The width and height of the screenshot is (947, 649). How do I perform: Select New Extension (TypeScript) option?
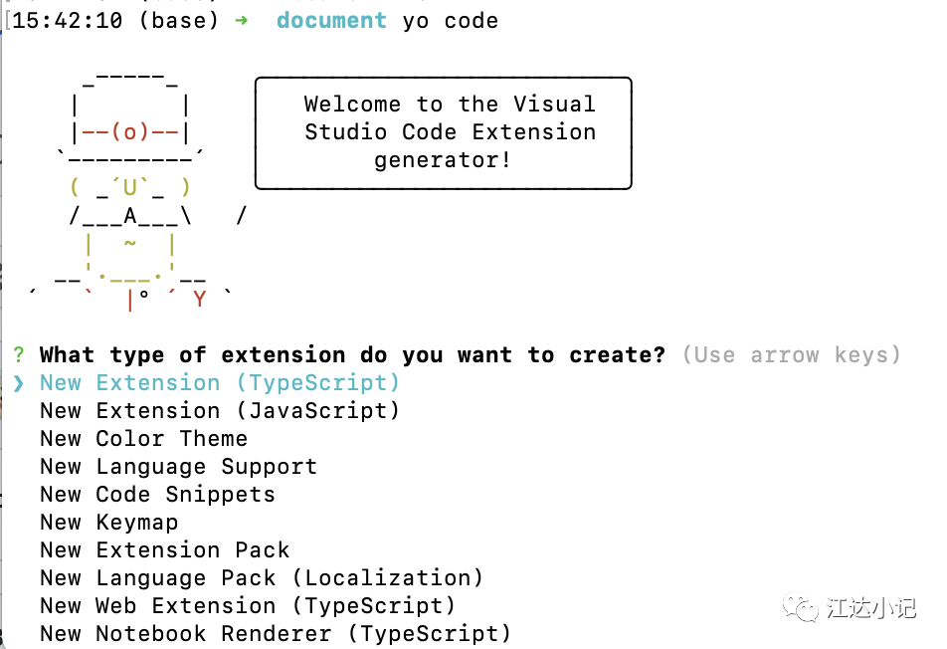(220, 383)
